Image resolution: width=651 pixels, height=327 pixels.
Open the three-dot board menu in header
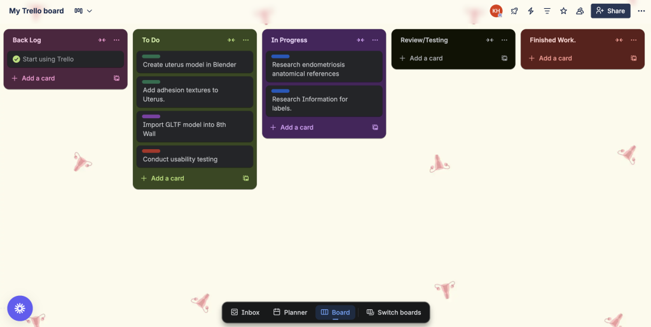coord(641,11)
